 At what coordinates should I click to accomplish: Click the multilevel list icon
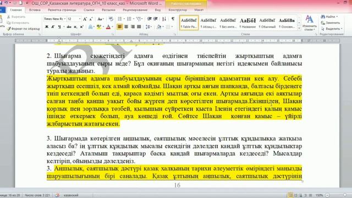(139, 19)
